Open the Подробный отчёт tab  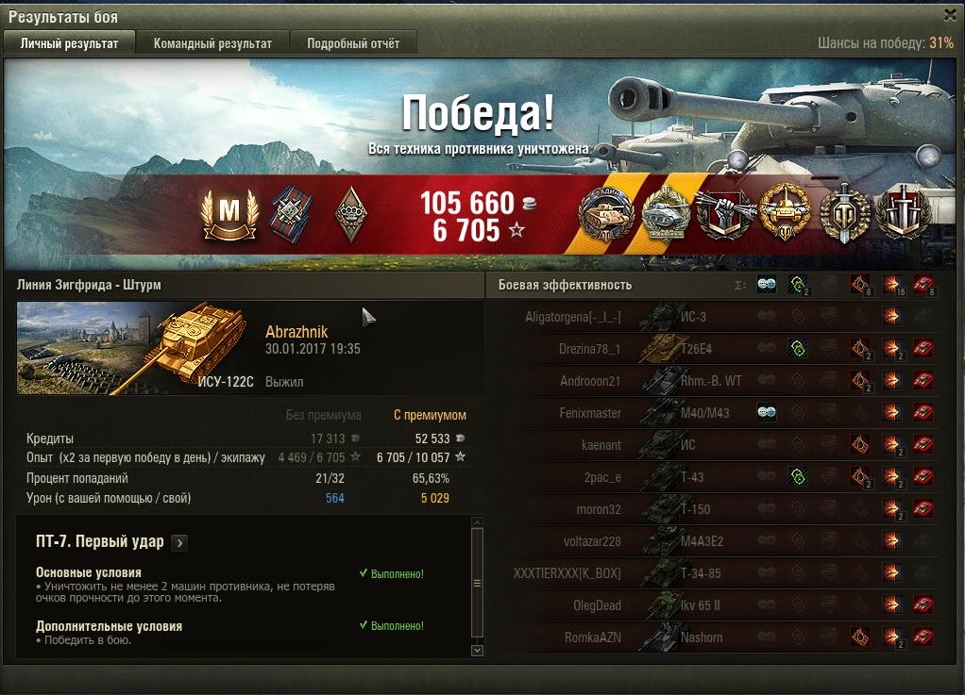tap(353, 43)
